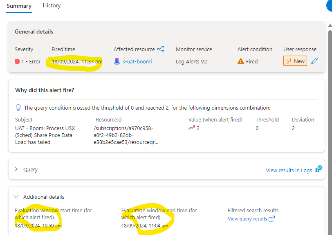This screenshot has height=236, width=332.
Task: Click the topology icon beside Affected resource
Action: [x=160, y=49]
